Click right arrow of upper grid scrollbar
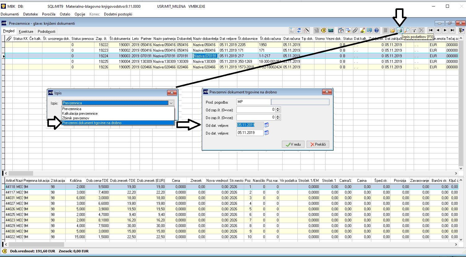Screen dimensions: 466x257 (x=456, y=173)
